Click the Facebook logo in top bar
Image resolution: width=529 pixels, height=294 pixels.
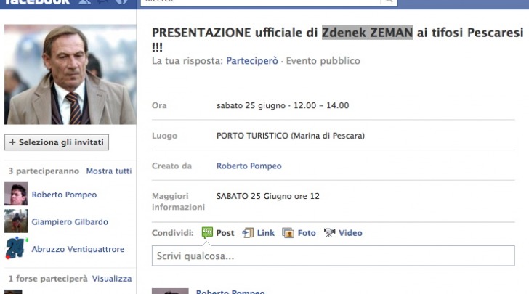coord(37,1)
